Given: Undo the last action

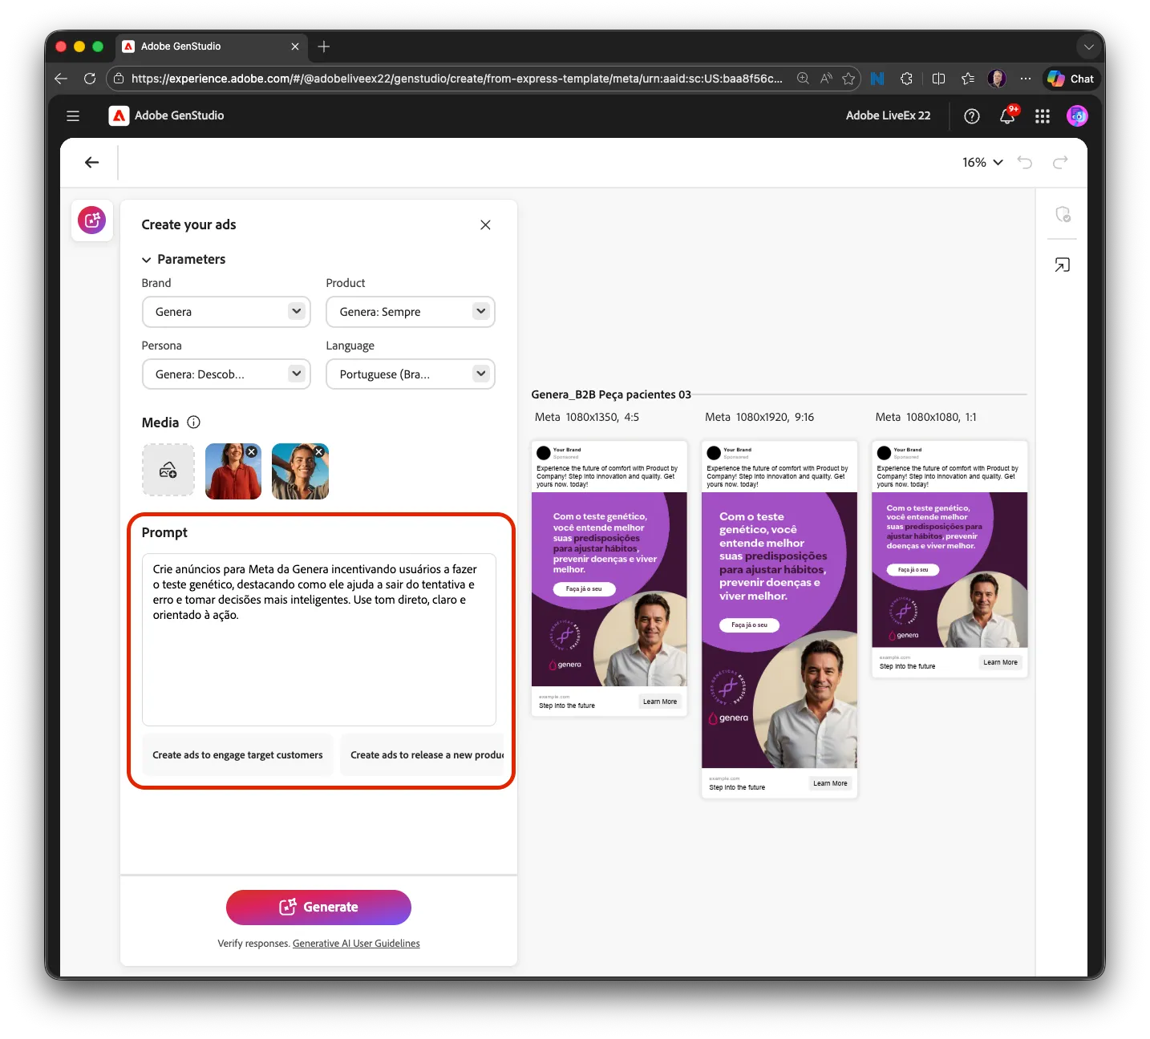Looking at the screenshot, I should point(1025,163).
